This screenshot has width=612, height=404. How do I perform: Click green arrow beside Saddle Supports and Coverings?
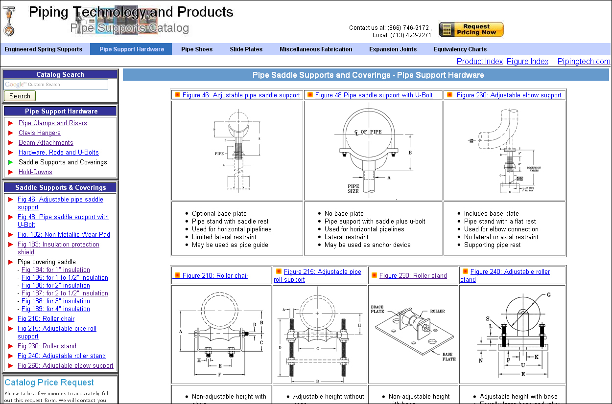11,162
